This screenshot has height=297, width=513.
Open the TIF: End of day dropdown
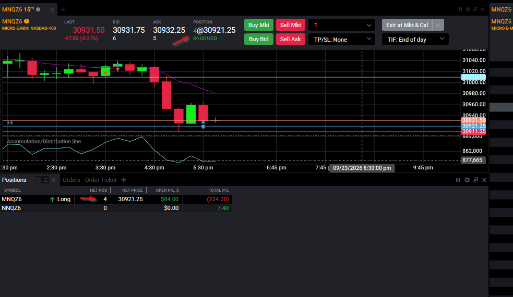415,39
